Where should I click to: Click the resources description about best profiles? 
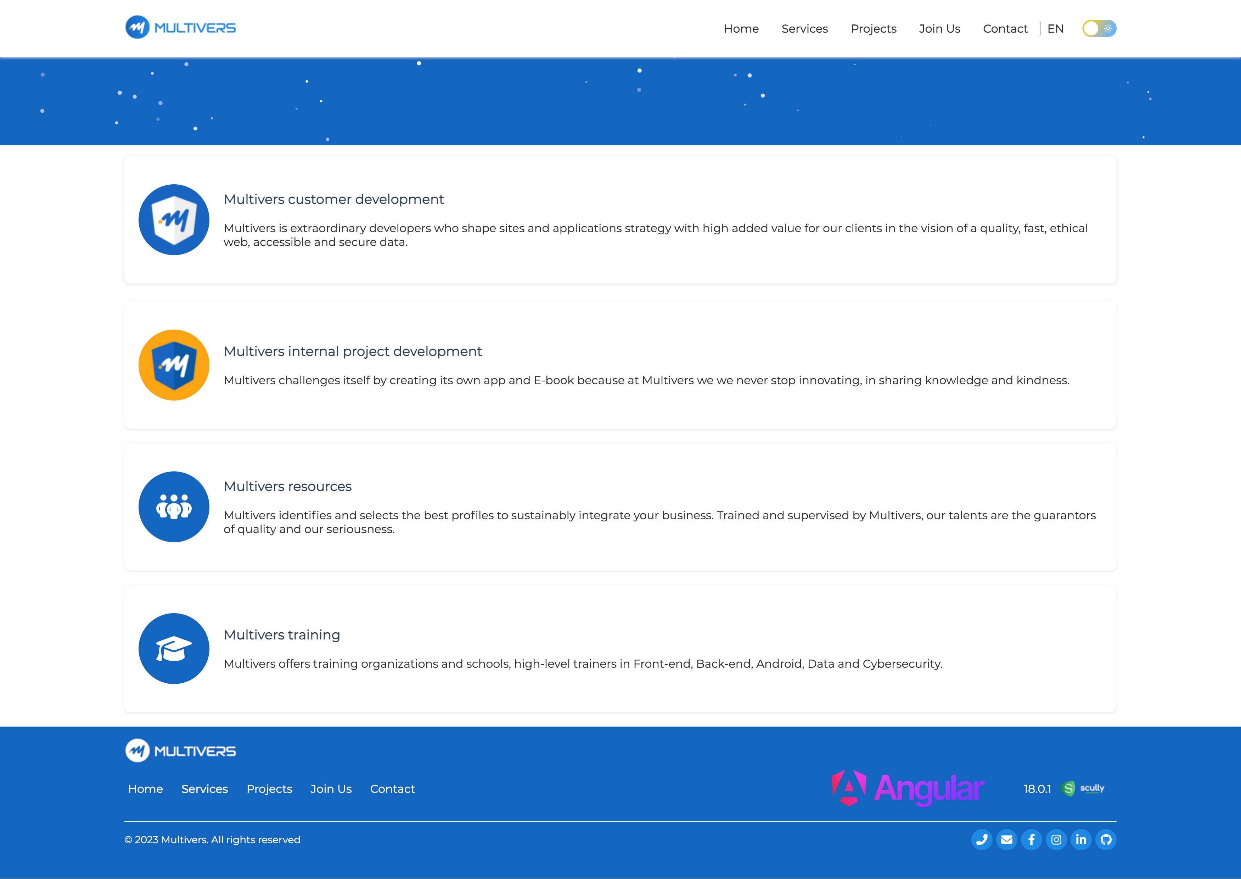click(660, 522)
